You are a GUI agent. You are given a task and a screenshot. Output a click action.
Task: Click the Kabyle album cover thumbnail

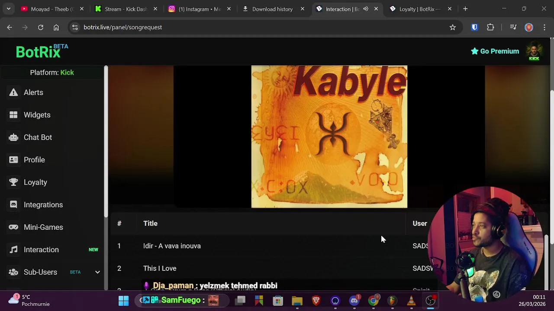329,136
